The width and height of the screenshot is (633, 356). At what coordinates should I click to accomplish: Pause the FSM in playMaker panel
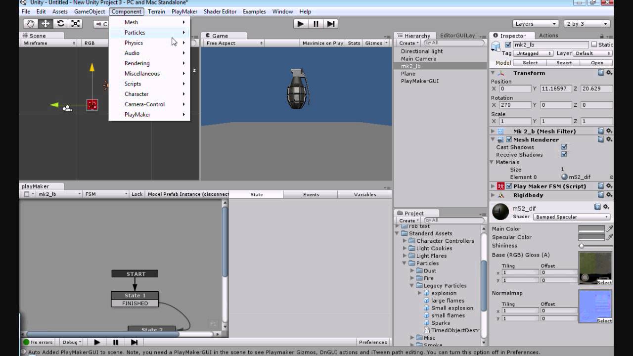click(x=115, y=342)
